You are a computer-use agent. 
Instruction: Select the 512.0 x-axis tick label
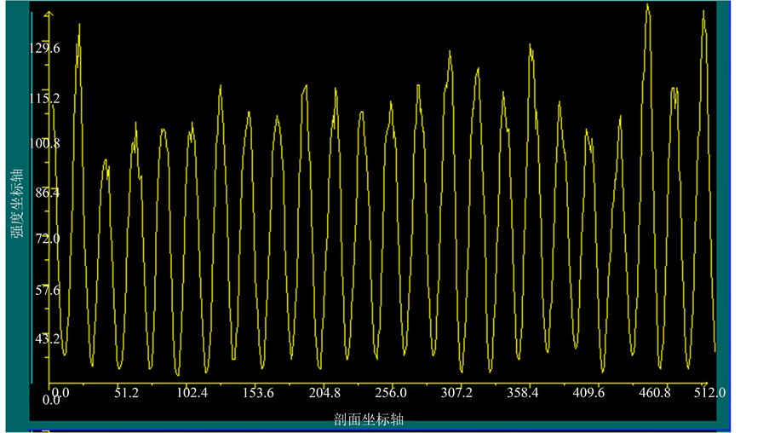710,393
